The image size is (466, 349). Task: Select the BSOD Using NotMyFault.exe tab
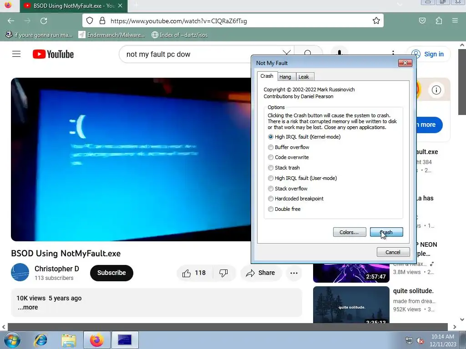(73, 6)
